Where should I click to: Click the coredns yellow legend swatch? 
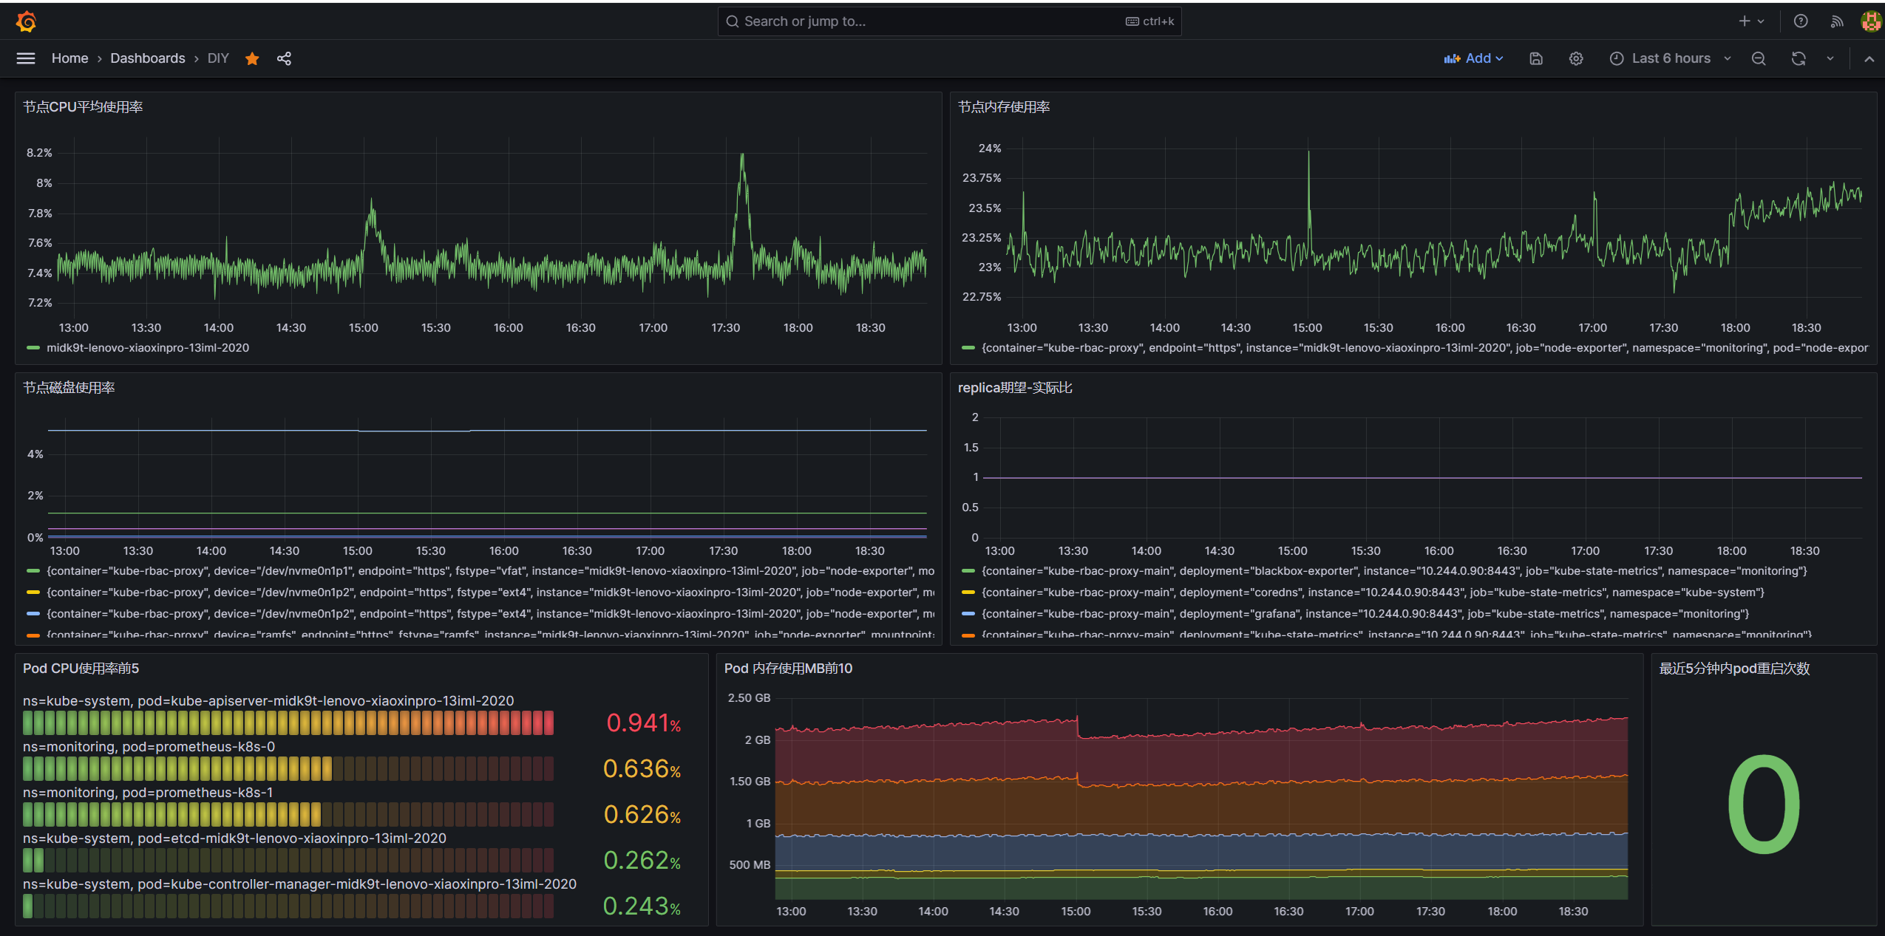pyautogui.click(x=968, y=592)
